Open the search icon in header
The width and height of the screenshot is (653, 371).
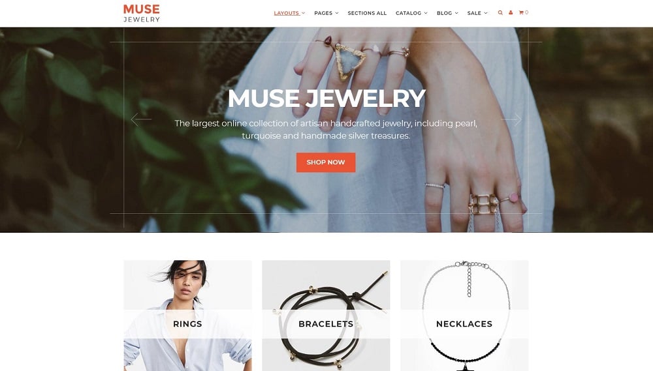500,13
